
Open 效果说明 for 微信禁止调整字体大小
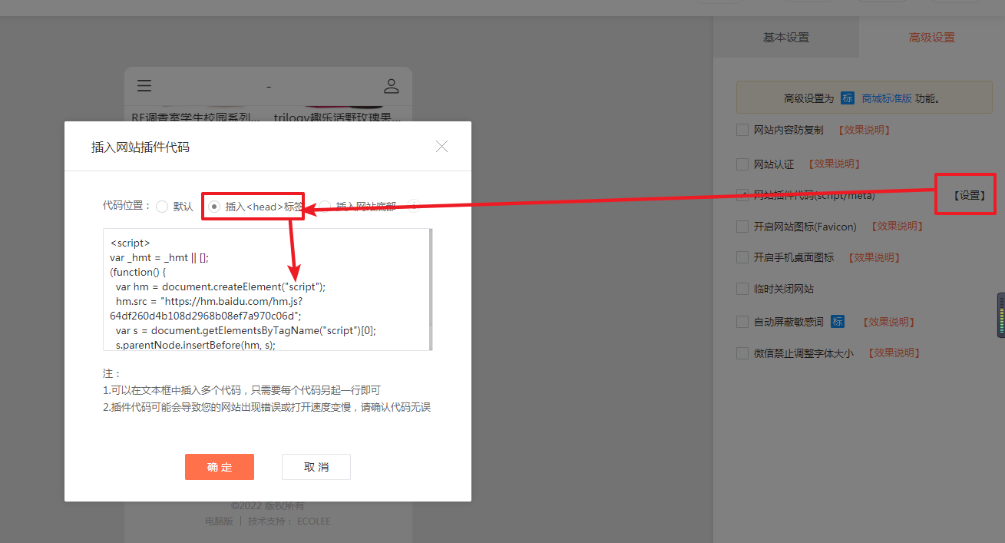pos(894,353)
